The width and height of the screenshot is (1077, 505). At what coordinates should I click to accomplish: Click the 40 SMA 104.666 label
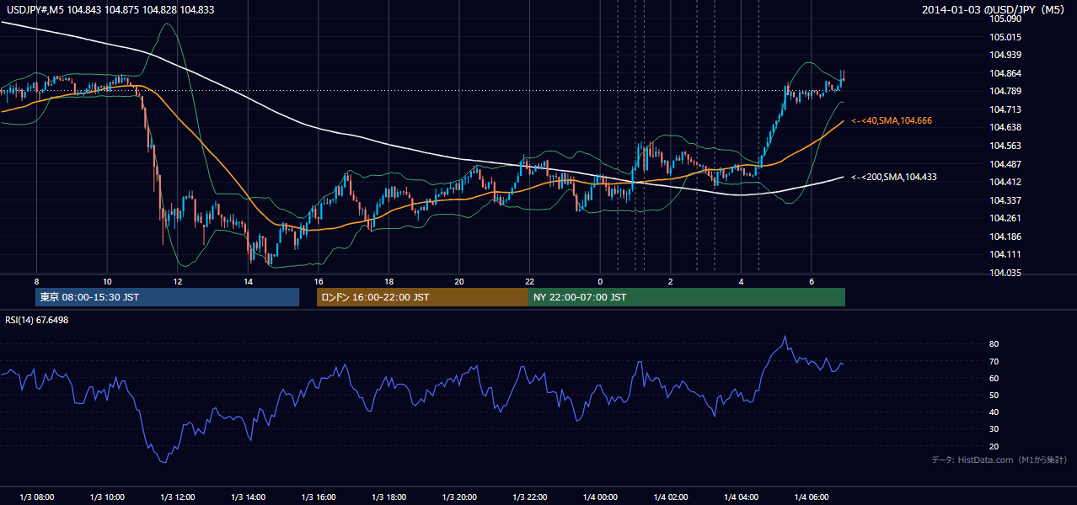[892, 121]
